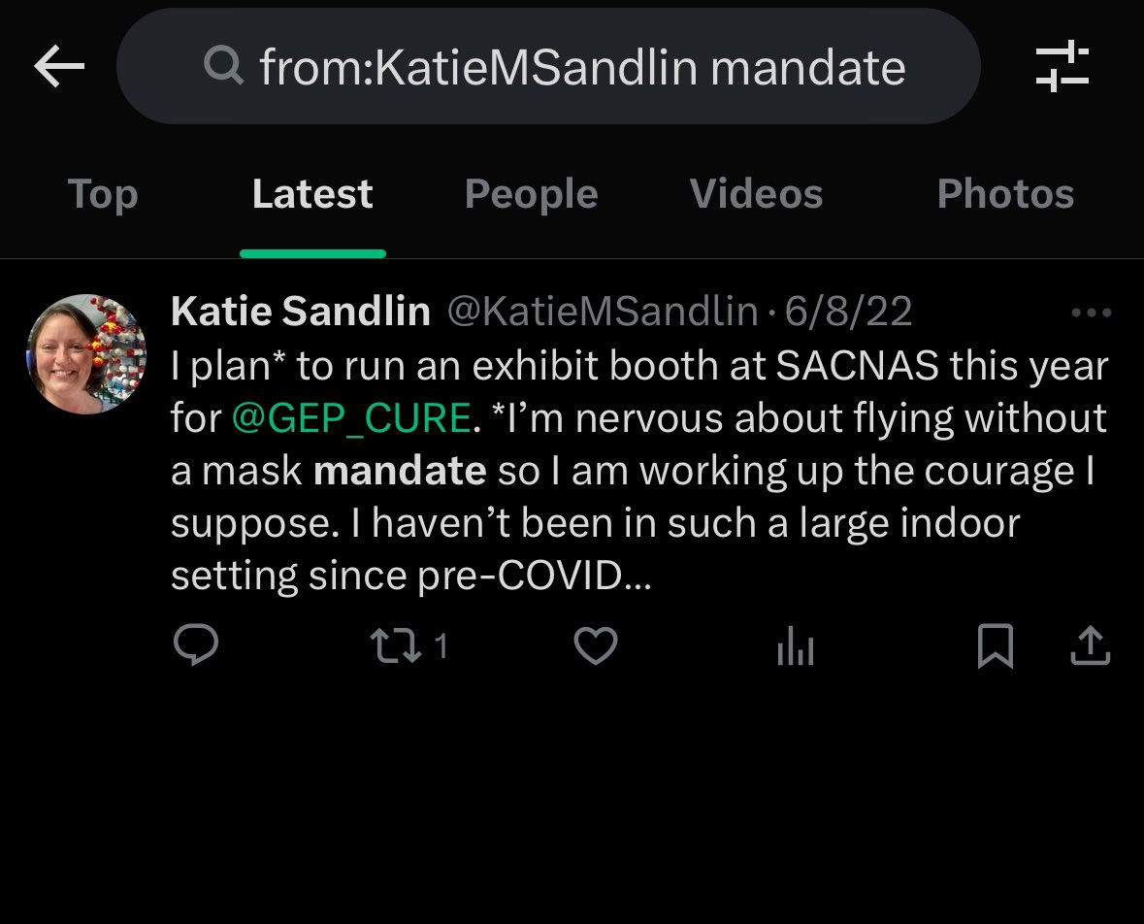Tap the back arrow icon
The width and height of the screenshot is (1144, 924).
(59, 67)
